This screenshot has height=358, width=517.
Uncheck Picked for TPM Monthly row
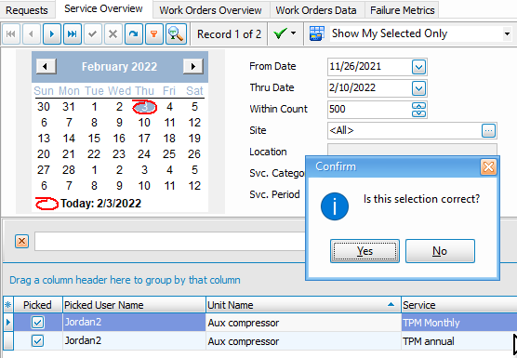click(37, 323)
